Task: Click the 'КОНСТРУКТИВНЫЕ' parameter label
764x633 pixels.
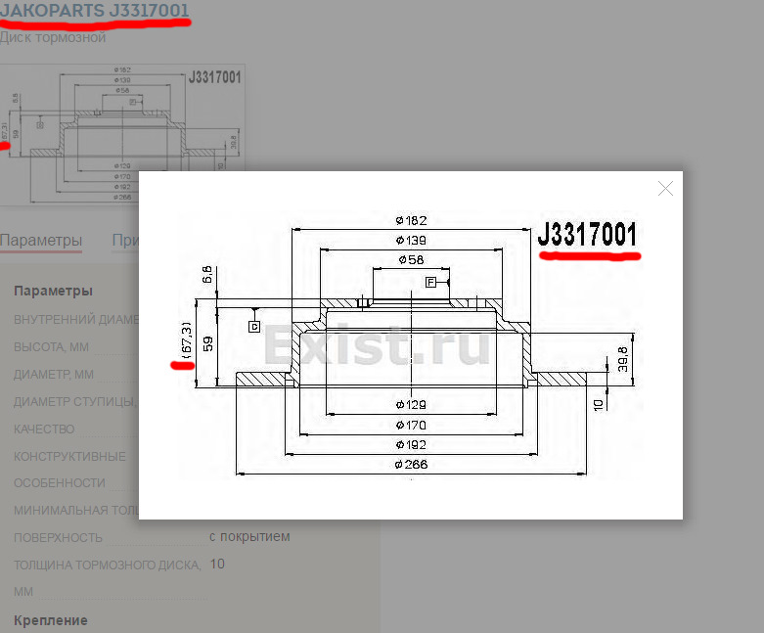Action: [69, 457]
